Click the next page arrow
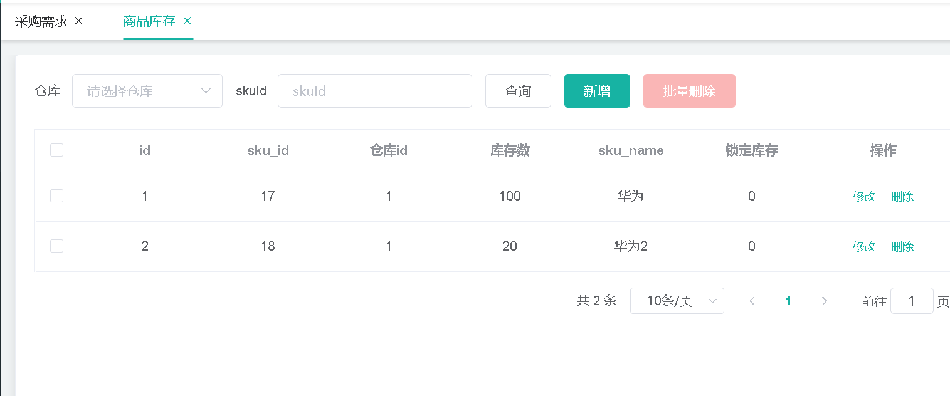 click(x=824, y=301)
